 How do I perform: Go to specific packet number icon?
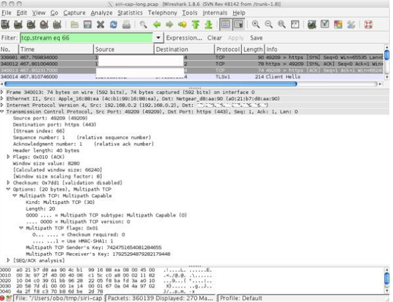[x=183, y=25]
